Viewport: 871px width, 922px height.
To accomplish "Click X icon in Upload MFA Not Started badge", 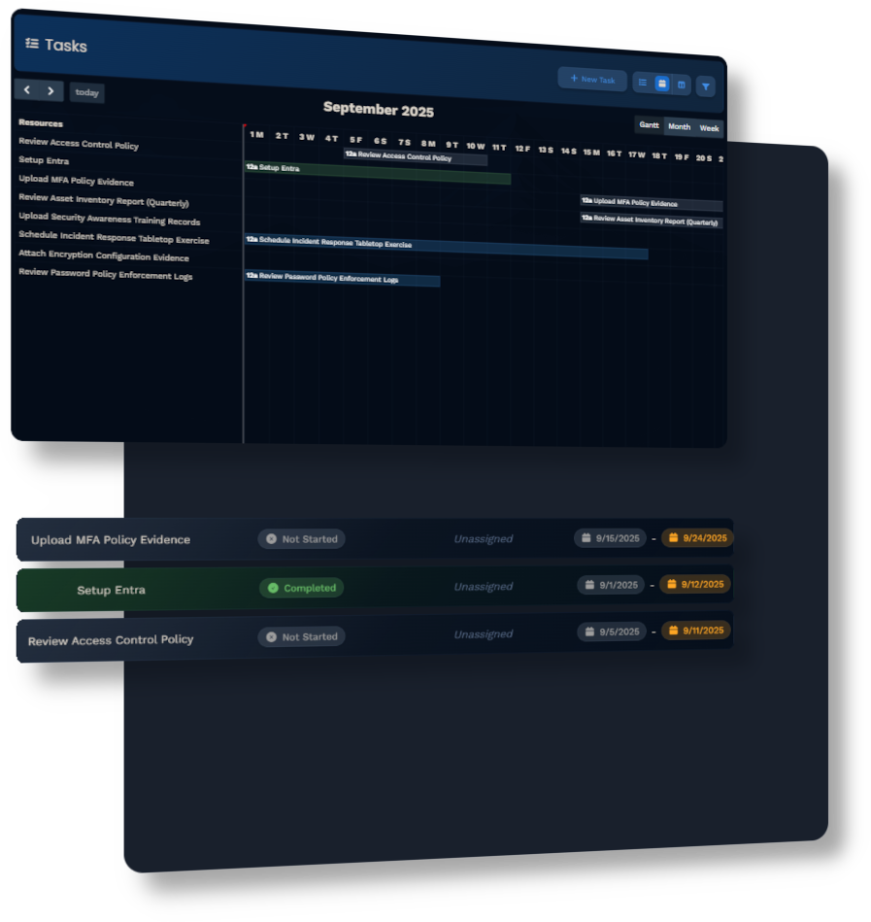I will [271, 538].
